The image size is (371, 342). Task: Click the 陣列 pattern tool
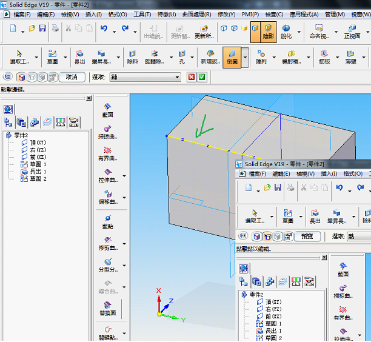coord(261,57)
